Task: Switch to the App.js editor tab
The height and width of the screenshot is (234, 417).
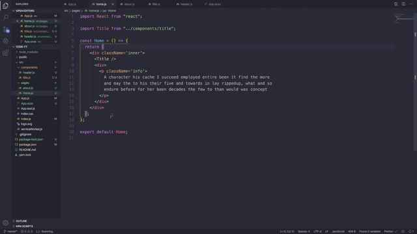Action: [70, 5]
